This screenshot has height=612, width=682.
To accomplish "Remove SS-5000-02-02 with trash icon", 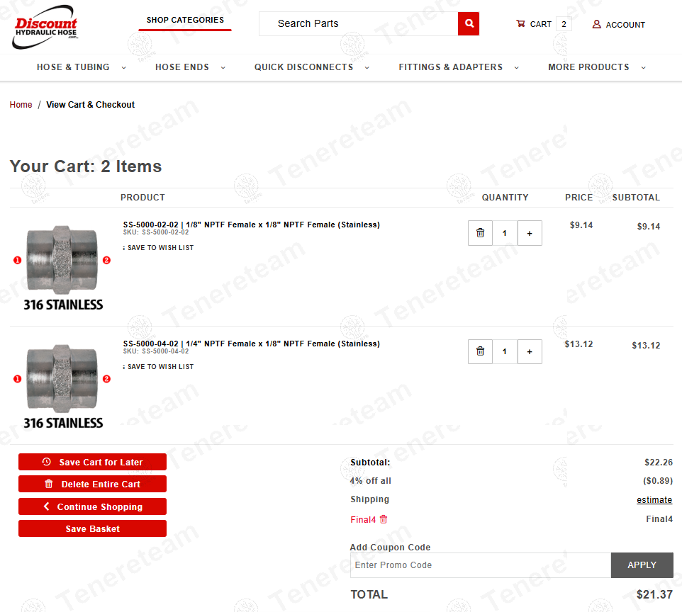I will [x=480, y=233].
